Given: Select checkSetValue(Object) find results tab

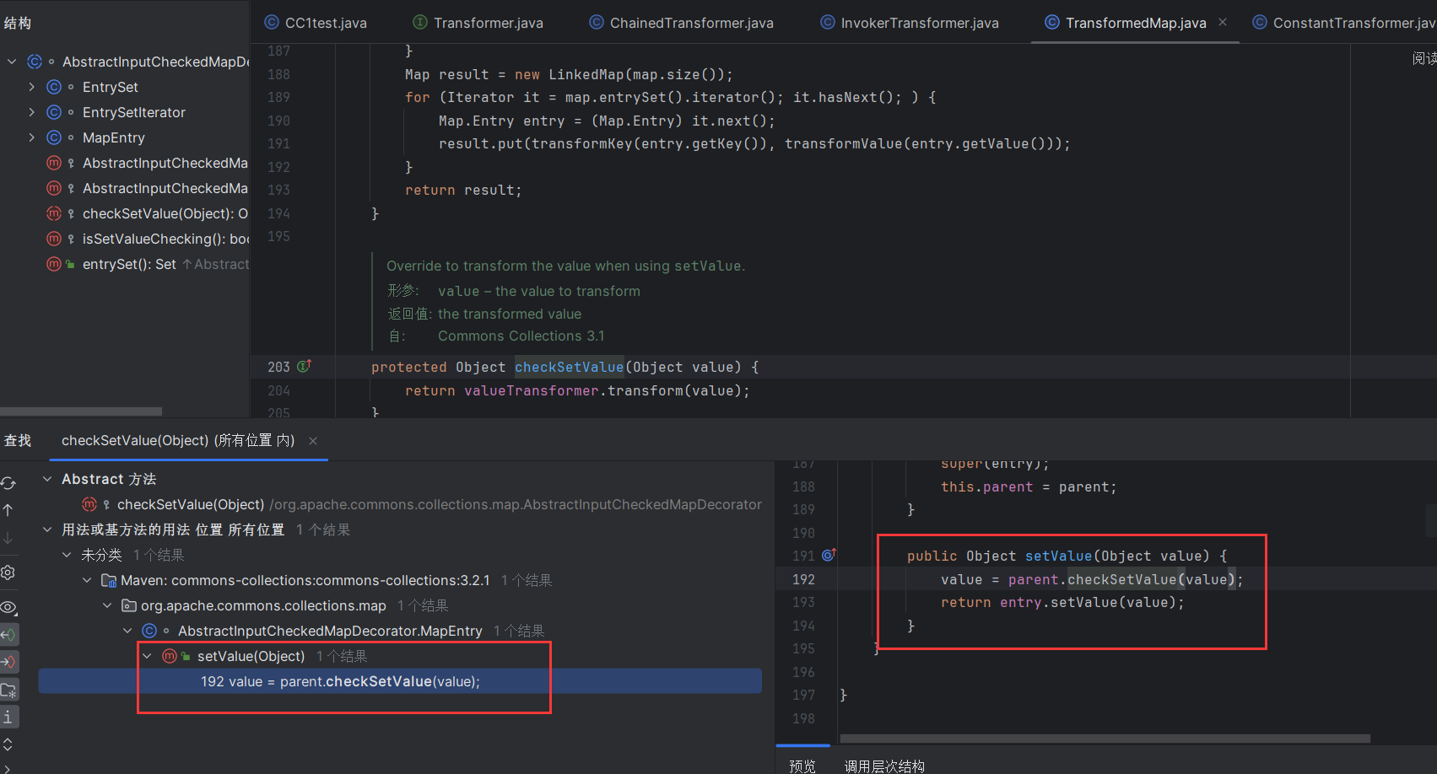Looking at the screenshot, I should [x=177, y=441].
